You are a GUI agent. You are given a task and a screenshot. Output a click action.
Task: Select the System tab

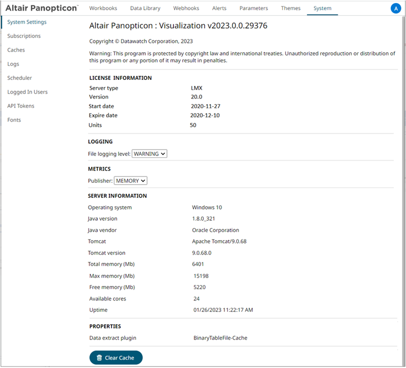pos(322,8)
